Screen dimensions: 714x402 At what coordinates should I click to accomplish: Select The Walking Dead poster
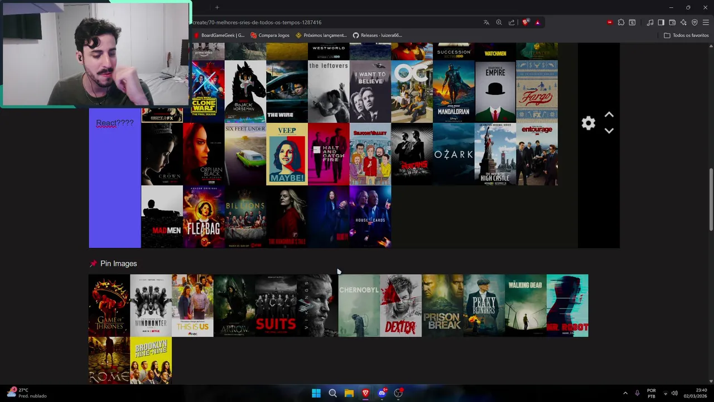coord(525,305)
